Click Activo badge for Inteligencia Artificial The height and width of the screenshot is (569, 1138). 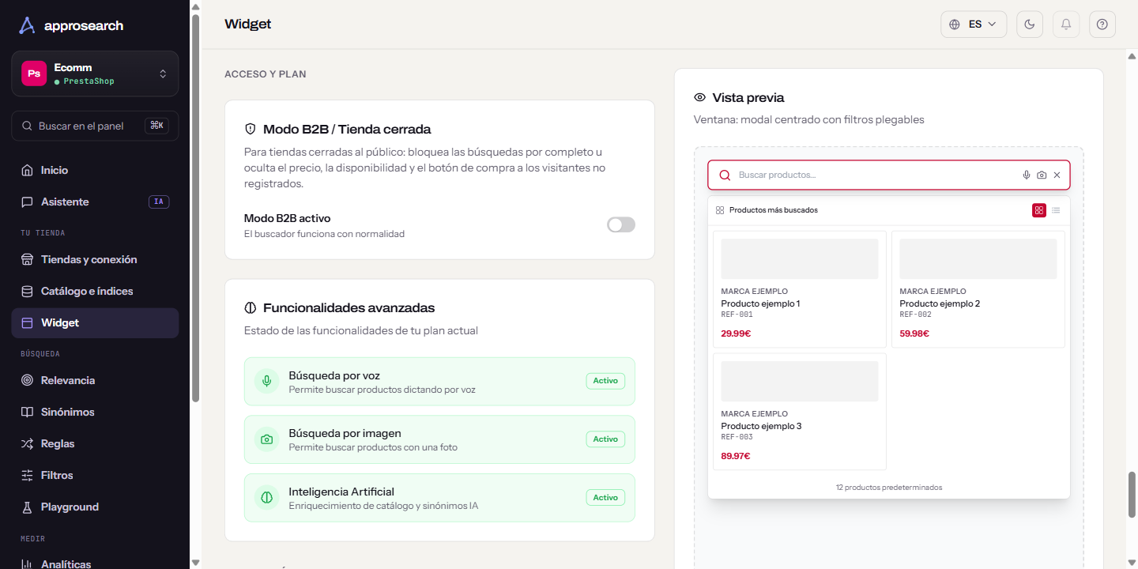605,497
